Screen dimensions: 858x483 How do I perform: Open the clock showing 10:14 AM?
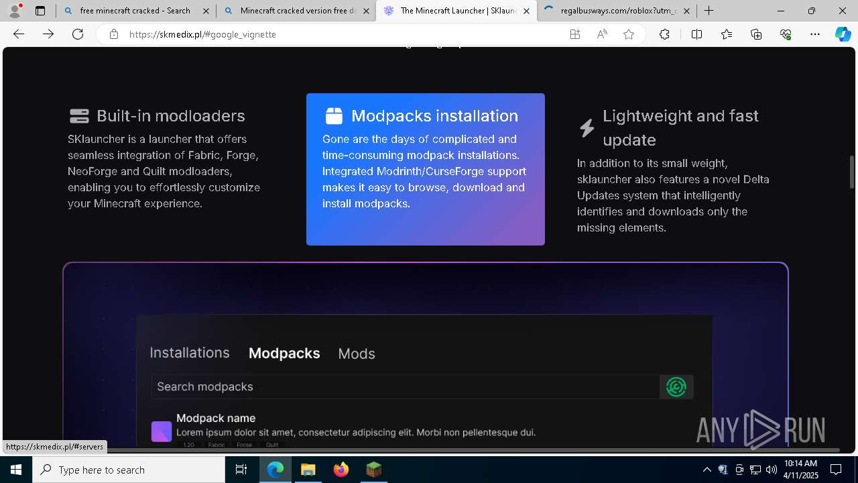(800, 470)
